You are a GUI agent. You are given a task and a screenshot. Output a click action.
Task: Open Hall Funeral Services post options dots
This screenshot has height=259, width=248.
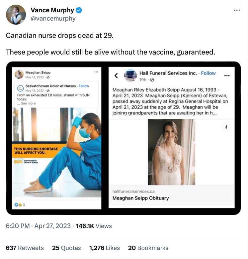227,76
